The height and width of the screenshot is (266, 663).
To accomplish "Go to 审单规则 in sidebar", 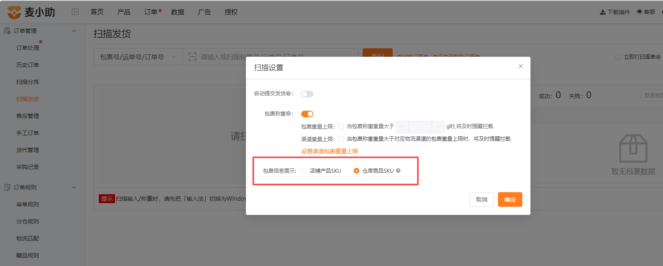I will (28, 204).
